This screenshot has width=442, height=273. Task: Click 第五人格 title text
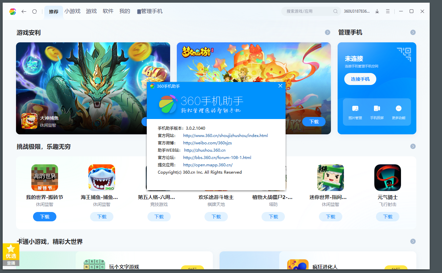pos(156,197)
